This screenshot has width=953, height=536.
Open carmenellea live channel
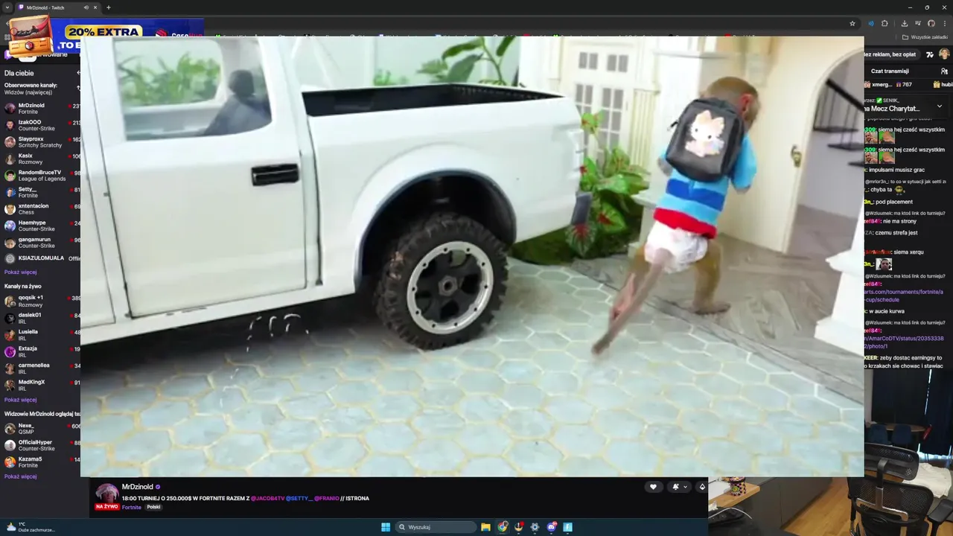(41, 368)
